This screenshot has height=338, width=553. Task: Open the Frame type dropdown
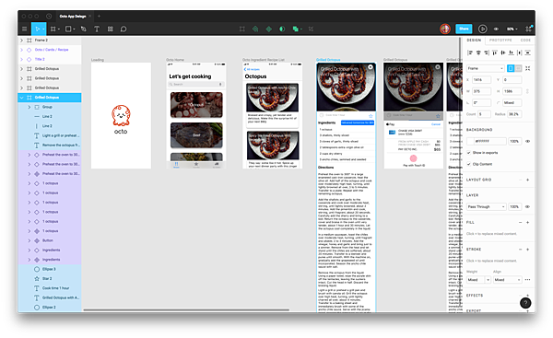tap(486, 68)
